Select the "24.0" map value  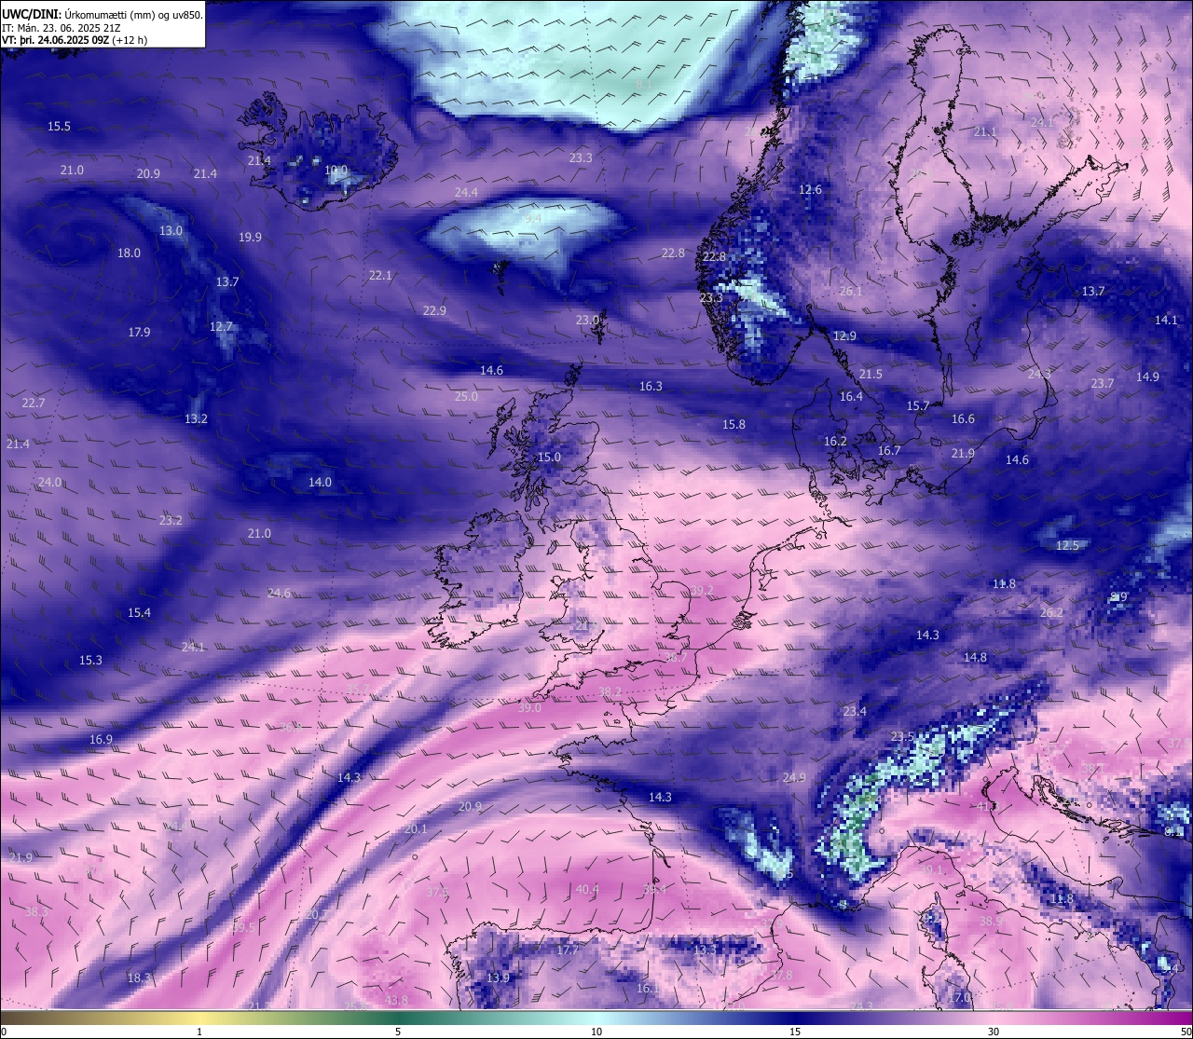click(49, 482)
